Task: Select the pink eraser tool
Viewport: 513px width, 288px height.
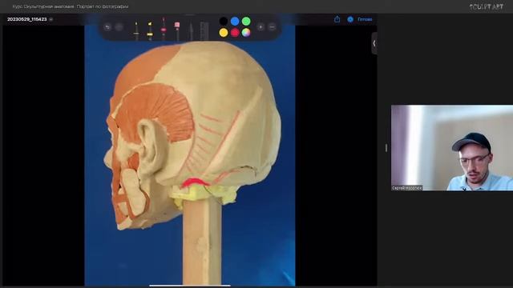Action: (x=177, y=31)
